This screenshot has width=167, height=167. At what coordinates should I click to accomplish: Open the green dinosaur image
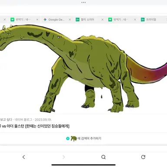(83, 68)
